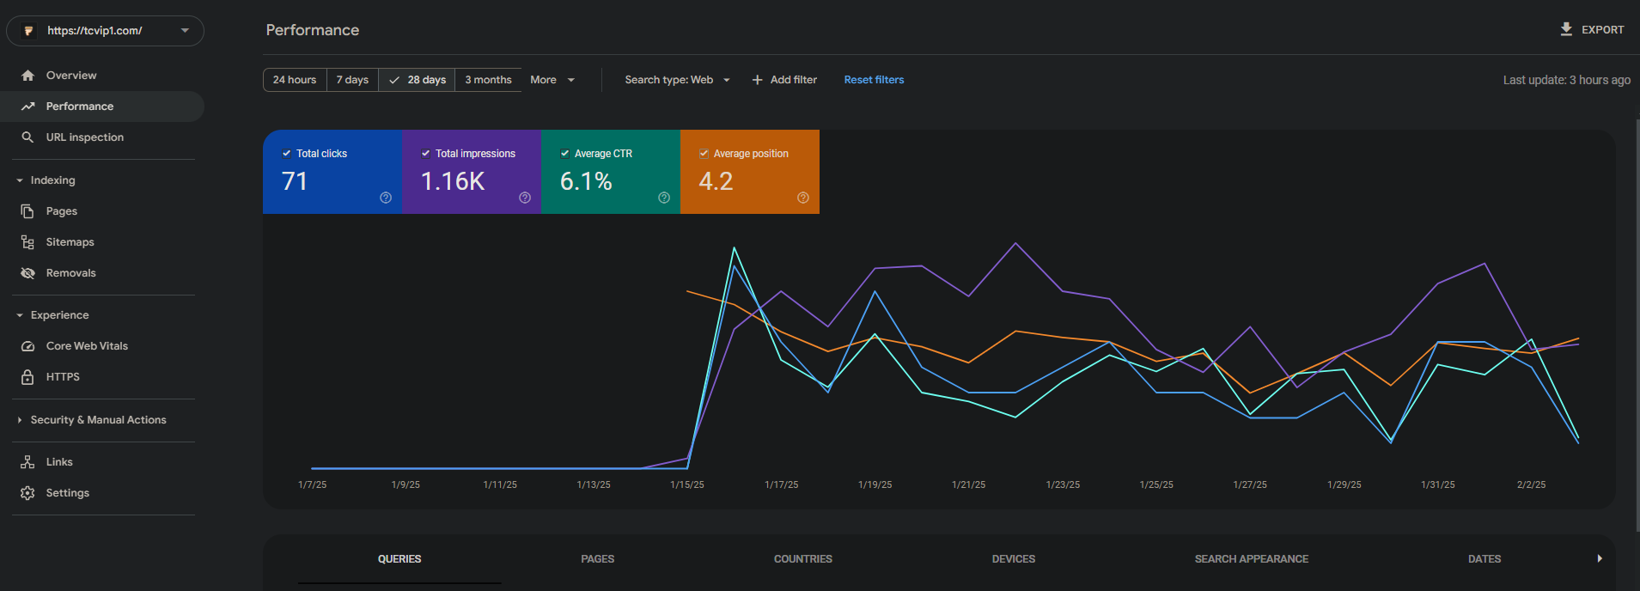Viewport: 1640px width, 591px height.
Task: Open the Links network icon
Action: click(x=27, y=462)
